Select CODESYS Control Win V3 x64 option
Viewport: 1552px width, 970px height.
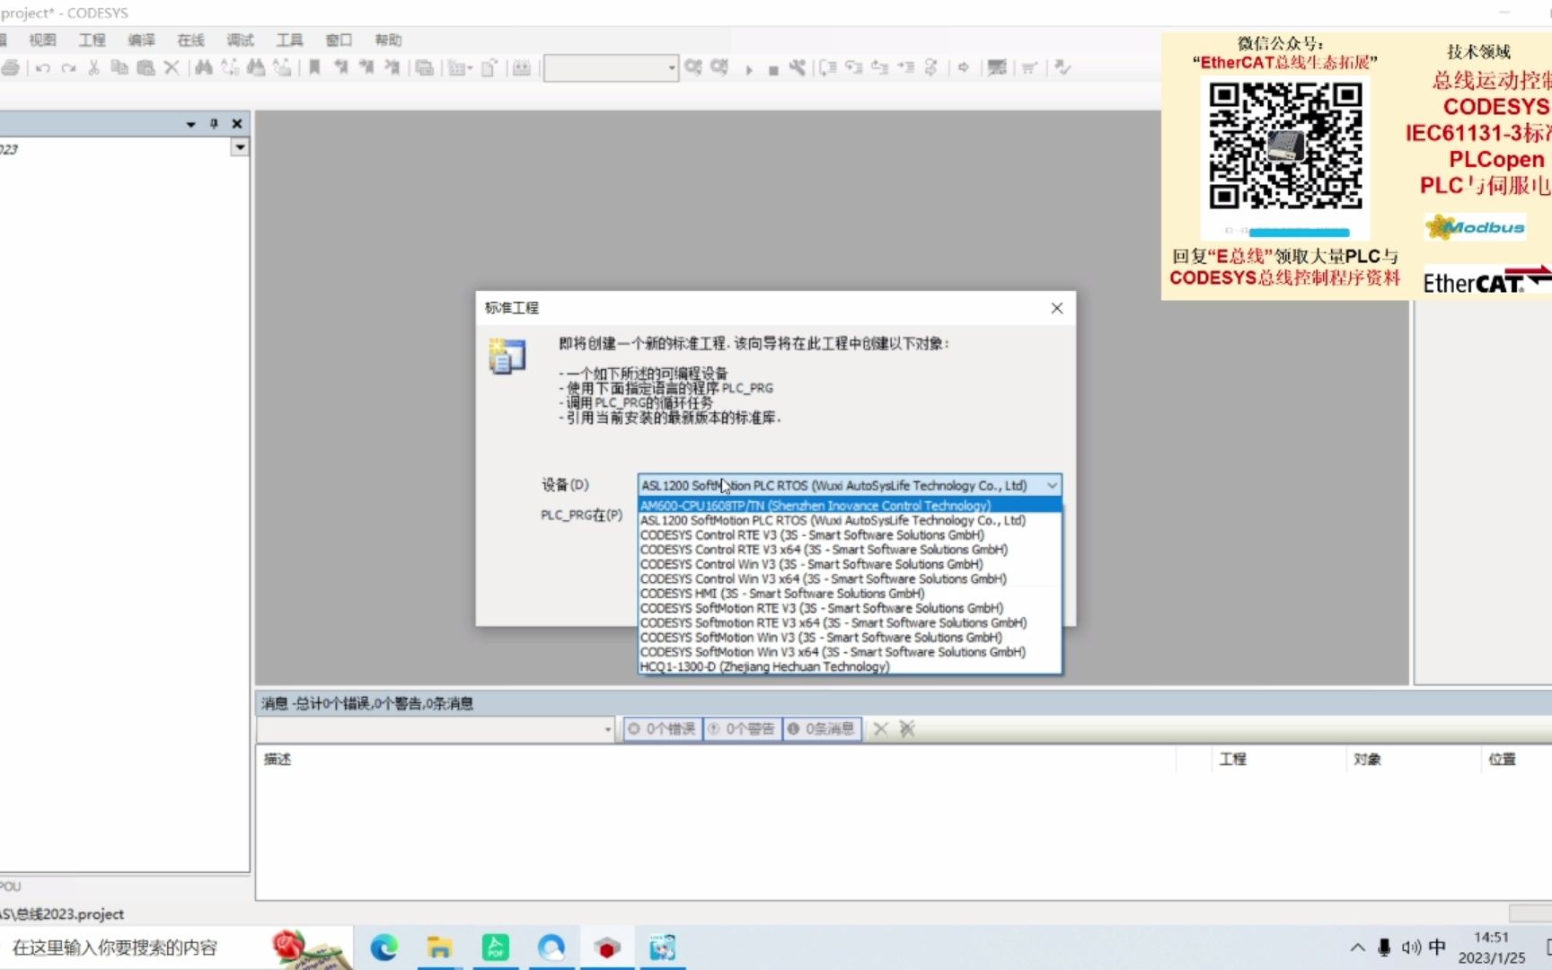pos(850,578)
